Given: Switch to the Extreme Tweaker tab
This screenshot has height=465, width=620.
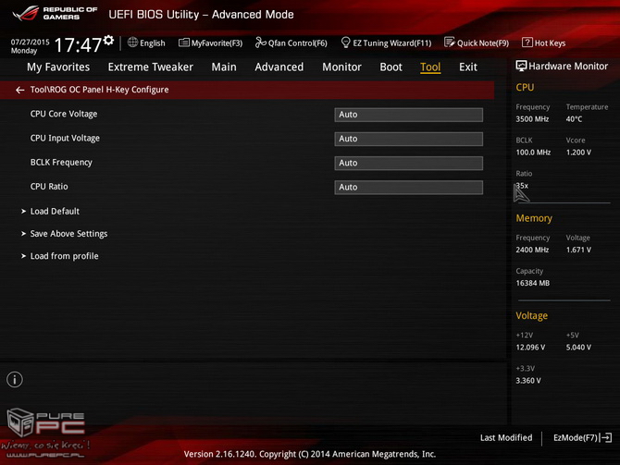Looking at the screenshot, I should click(x=151, y=67).
